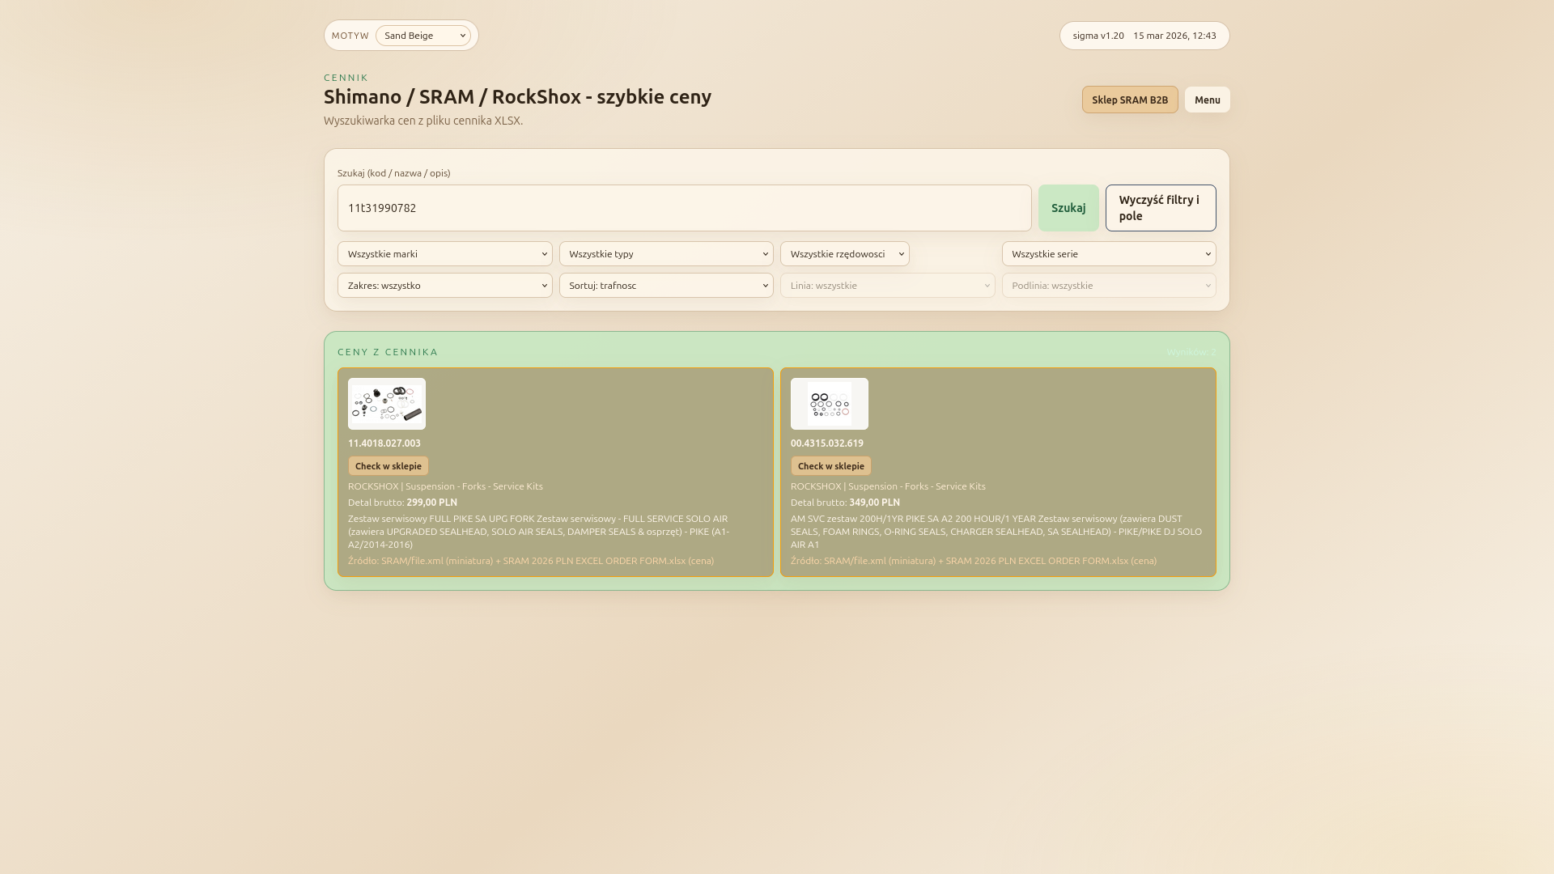Viewport: 1554px width, 874px height.
Task: Expand the Zakres: wszystko dropdown
Action: click(445, 286)
